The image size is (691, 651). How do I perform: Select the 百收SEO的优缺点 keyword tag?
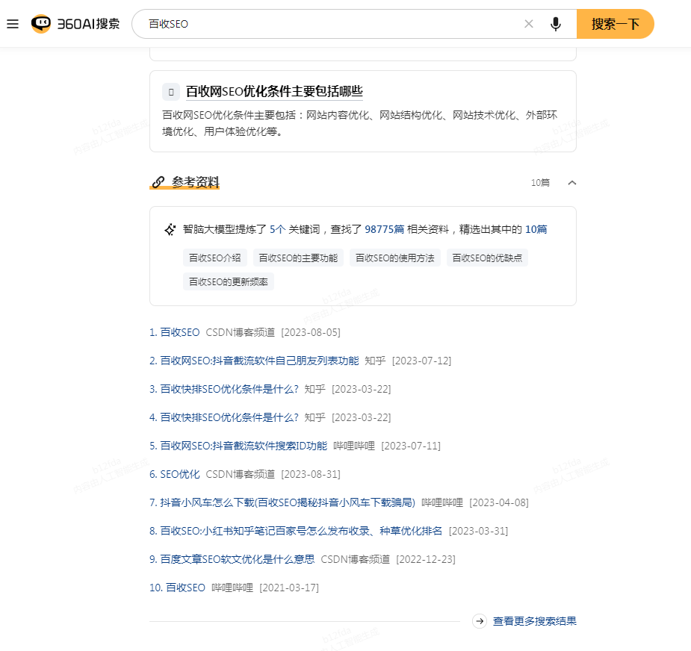[x=487, y=258]
